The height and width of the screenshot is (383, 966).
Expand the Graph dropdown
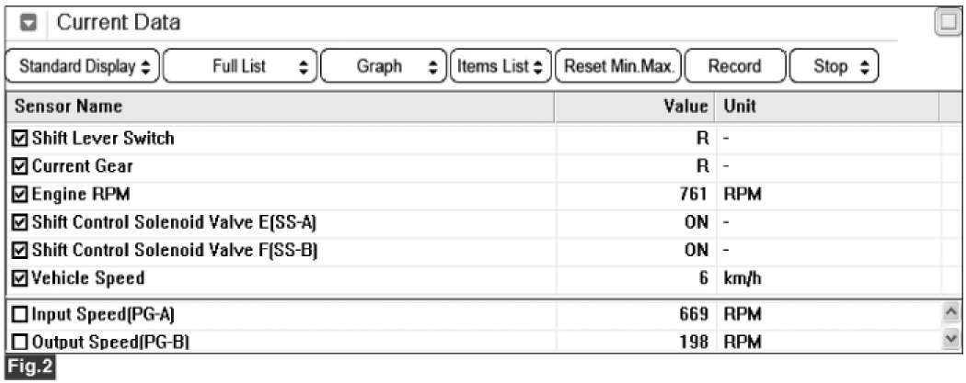click(x=384, y=66)
